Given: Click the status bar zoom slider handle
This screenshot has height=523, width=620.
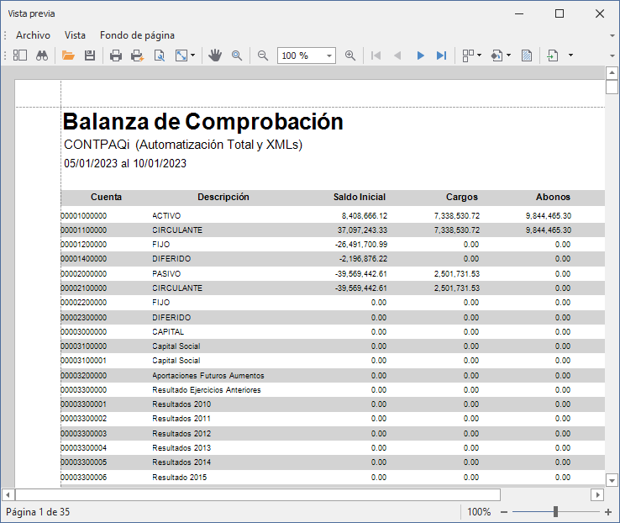Looking at the screenshot, I should point(555,511).
